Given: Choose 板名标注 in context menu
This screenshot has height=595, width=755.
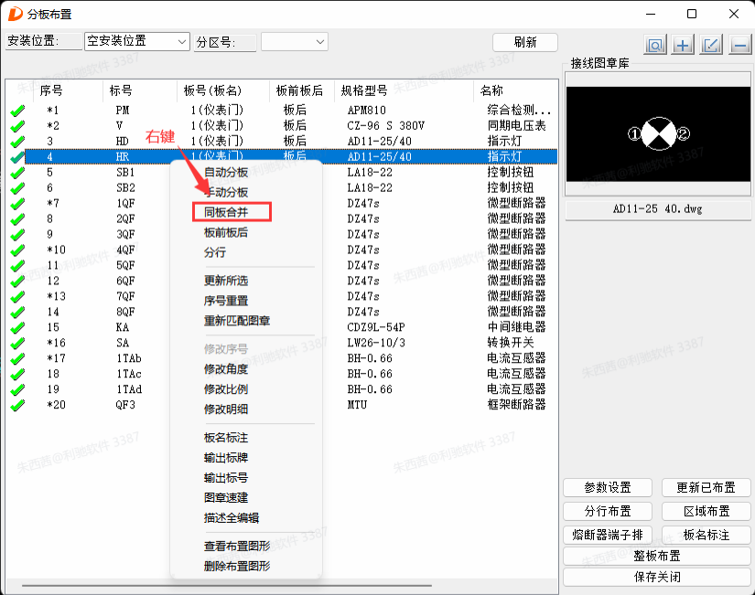Looking at the screenshot, I should point(226,437).
